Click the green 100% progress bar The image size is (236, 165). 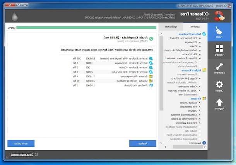click(86, 28)
